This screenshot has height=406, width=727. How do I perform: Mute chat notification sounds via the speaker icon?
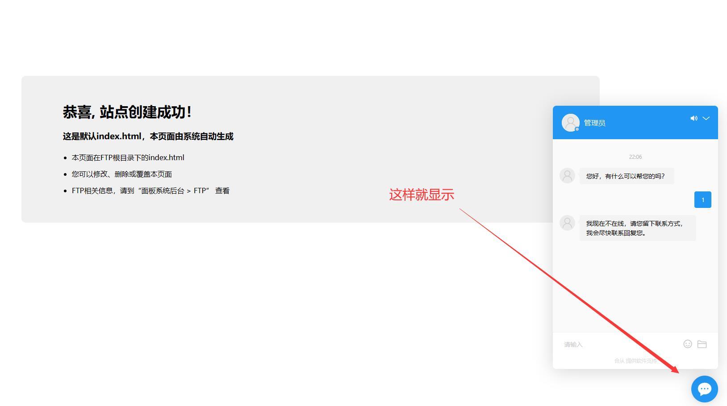point(694,118)
